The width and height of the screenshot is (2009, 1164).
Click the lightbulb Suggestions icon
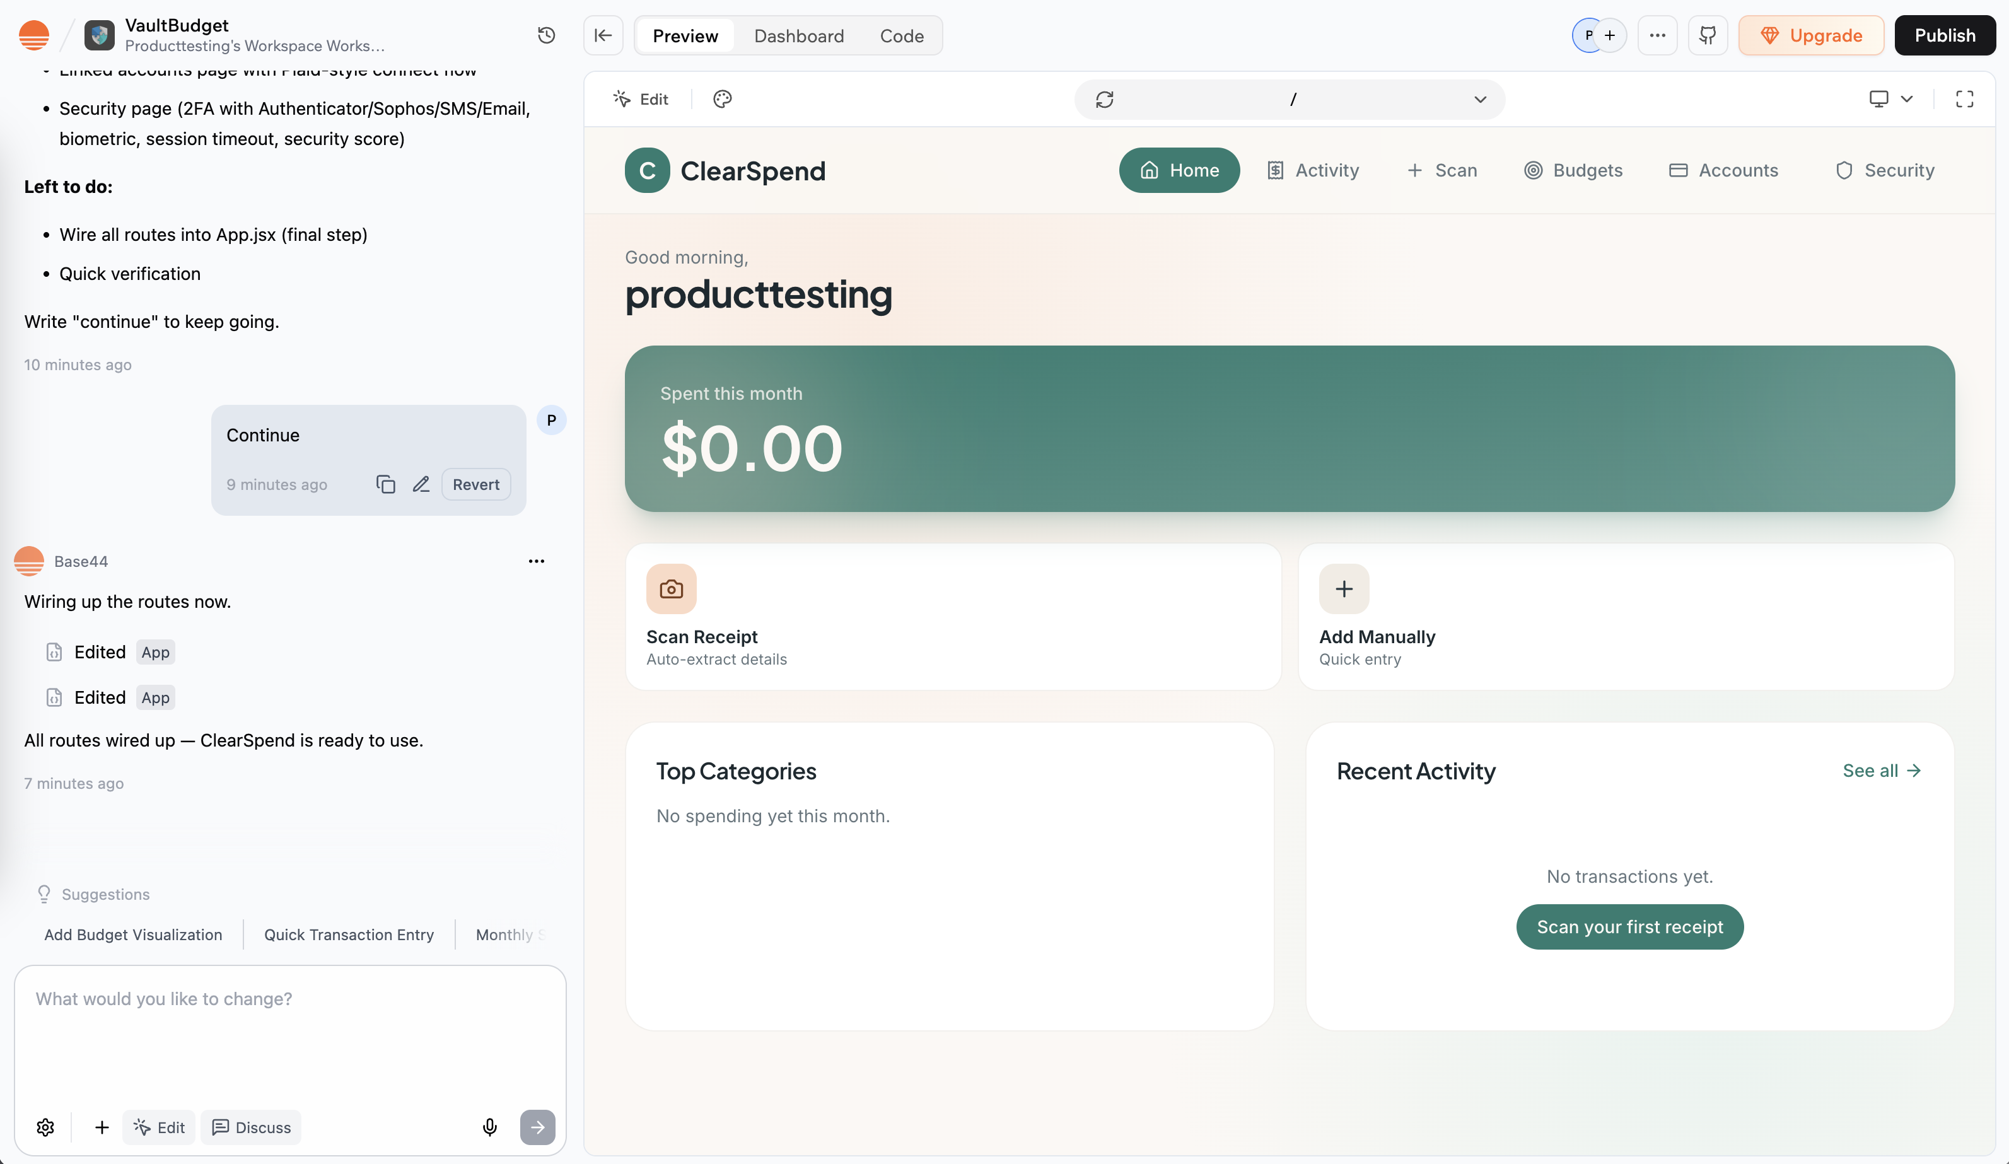click(44, 893)
